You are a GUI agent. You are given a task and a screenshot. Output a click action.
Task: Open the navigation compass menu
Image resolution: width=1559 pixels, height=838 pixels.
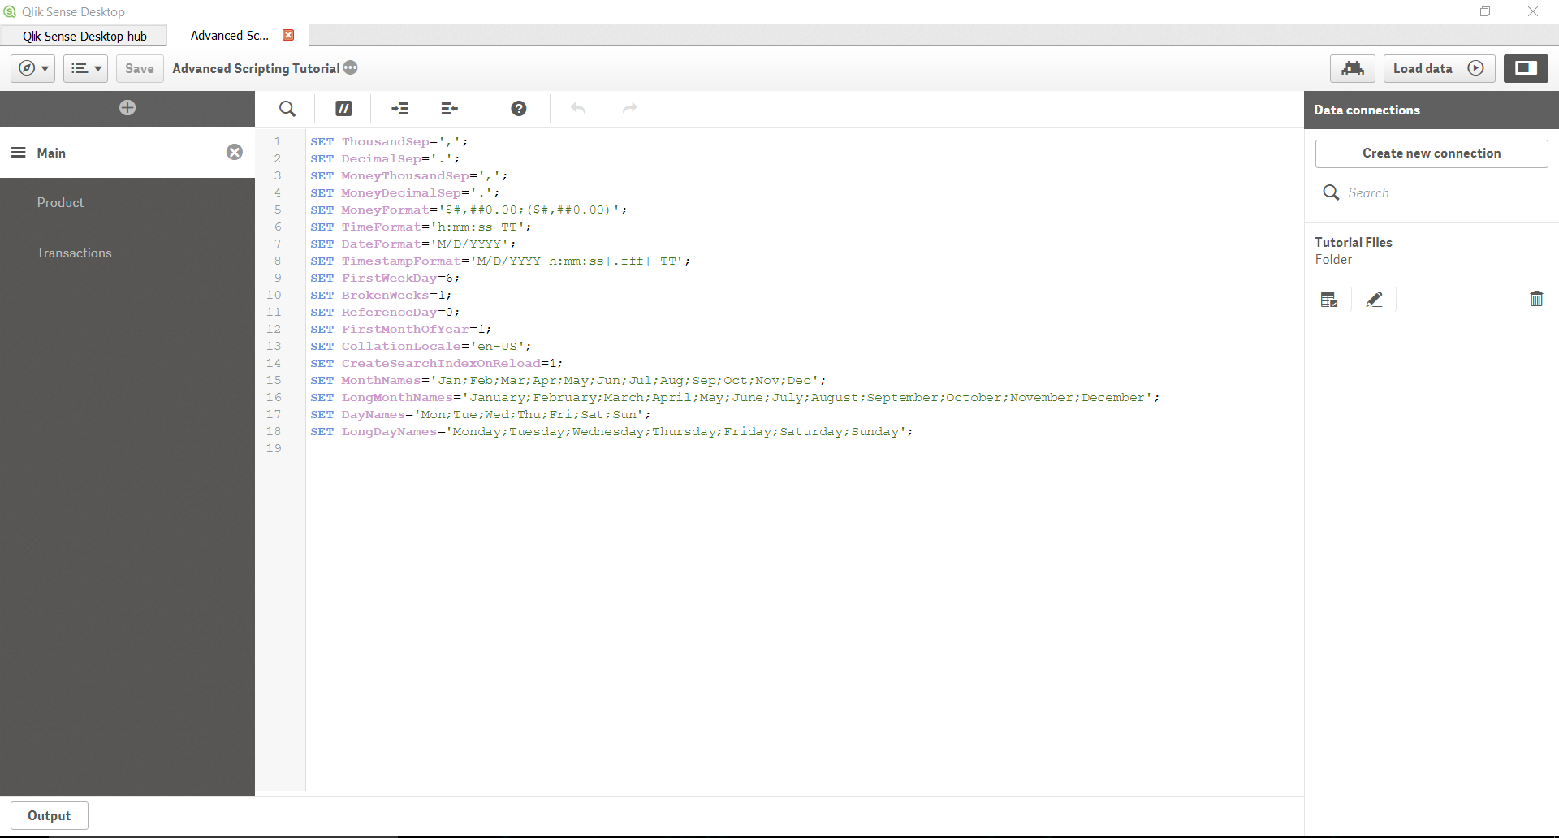coord(33,68)
